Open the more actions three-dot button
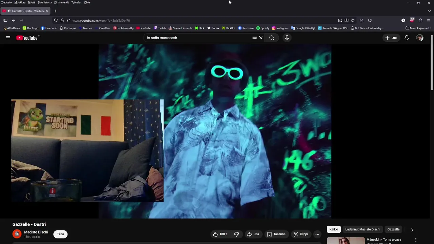The width and height of the screenshot is (434, 244). [317, 234]
